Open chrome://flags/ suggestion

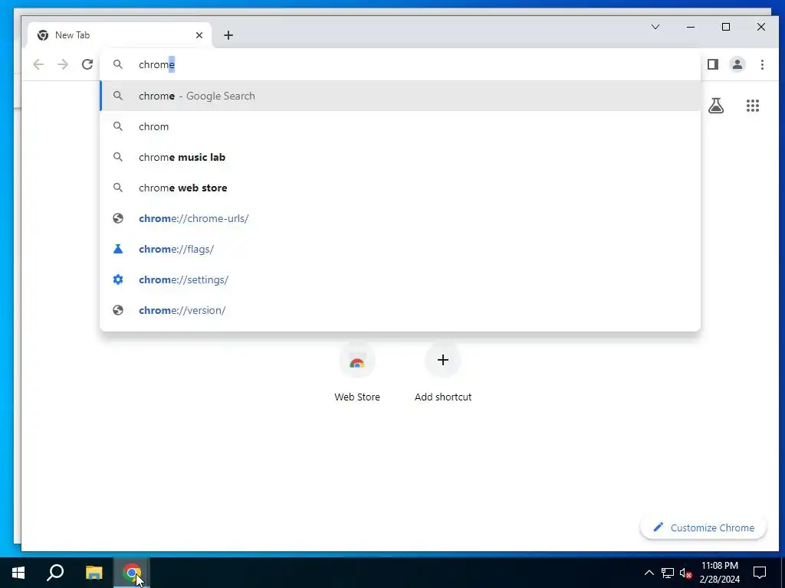tap(399, 249)
